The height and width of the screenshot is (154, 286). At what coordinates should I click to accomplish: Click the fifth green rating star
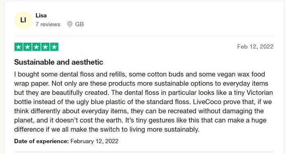pos(54,47)
